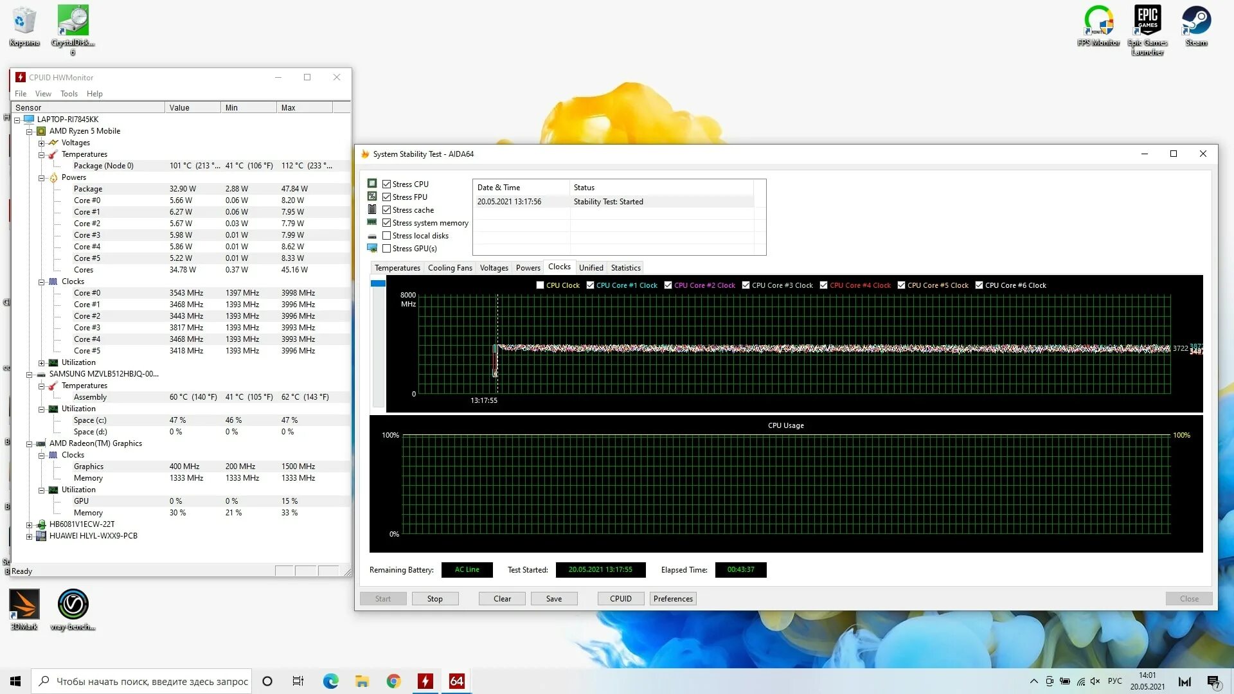Image resolution: width=1234 pixels, height=694 pixels.
Task: Open the Steam desktop shortcut
Action: coord(1196,26)
